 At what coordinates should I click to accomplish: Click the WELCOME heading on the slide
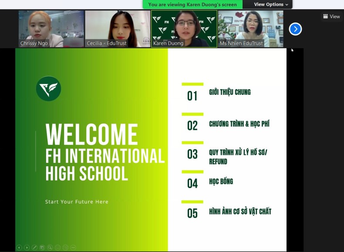[92, 134]
